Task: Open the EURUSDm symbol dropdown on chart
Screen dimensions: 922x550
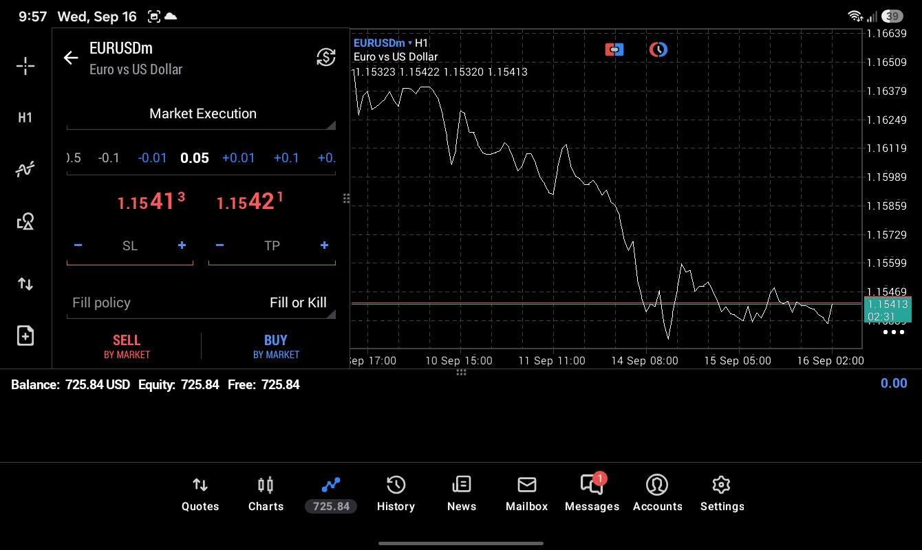Action: pyautogui.click(x=383, y=43)
